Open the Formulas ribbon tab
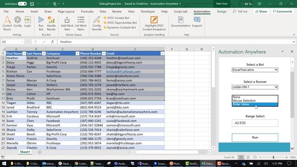Viewport: 297px width, 167px height. (87, 11)
